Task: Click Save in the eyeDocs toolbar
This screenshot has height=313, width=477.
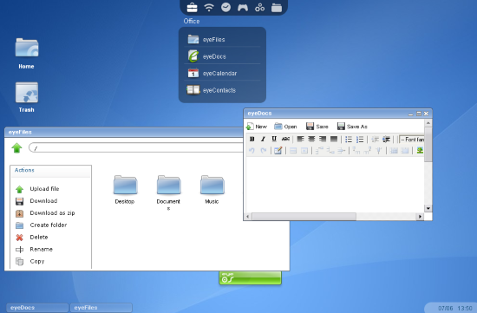Action: coord(317,127)
